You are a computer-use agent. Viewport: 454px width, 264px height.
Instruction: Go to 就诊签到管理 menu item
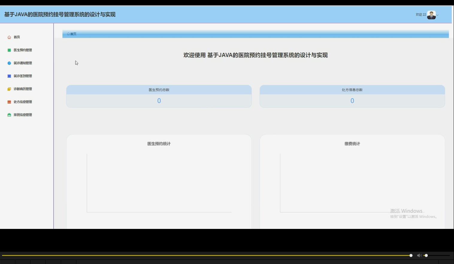click(23, 76)
